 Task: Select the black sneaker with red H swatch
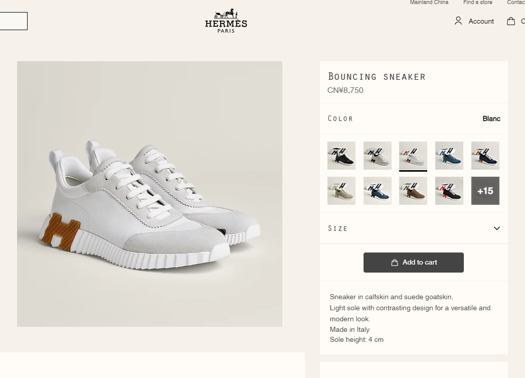tap(449, 191)
